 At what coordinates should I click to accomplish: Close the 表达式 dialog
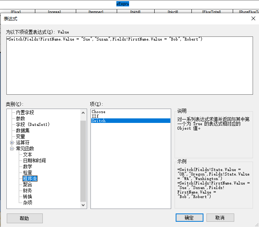(253, 18)
